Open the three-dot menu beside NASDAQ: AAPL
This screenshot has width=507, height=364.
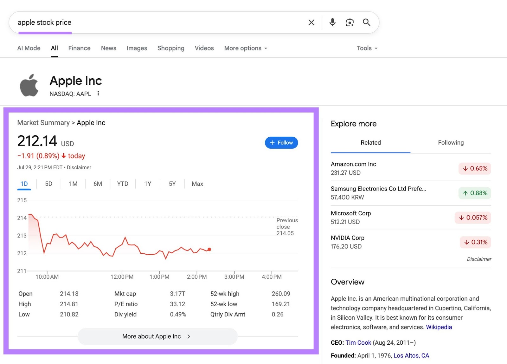pos(98,93)
